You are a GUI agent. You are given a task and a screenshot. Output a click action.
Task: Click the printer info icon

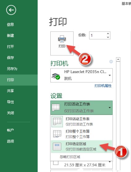pyautogui.click(x=111, y=62)
